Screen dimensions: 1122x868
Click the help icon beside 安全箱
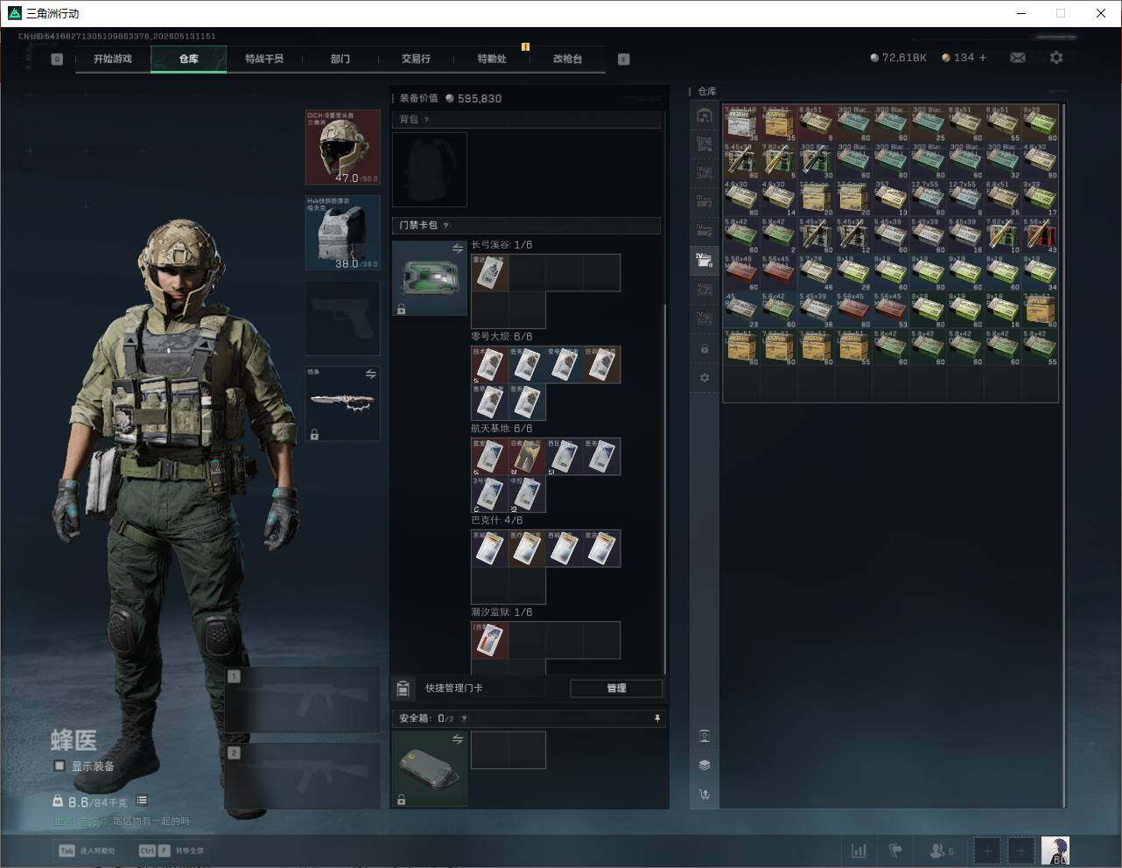click(x=464, y=718)
